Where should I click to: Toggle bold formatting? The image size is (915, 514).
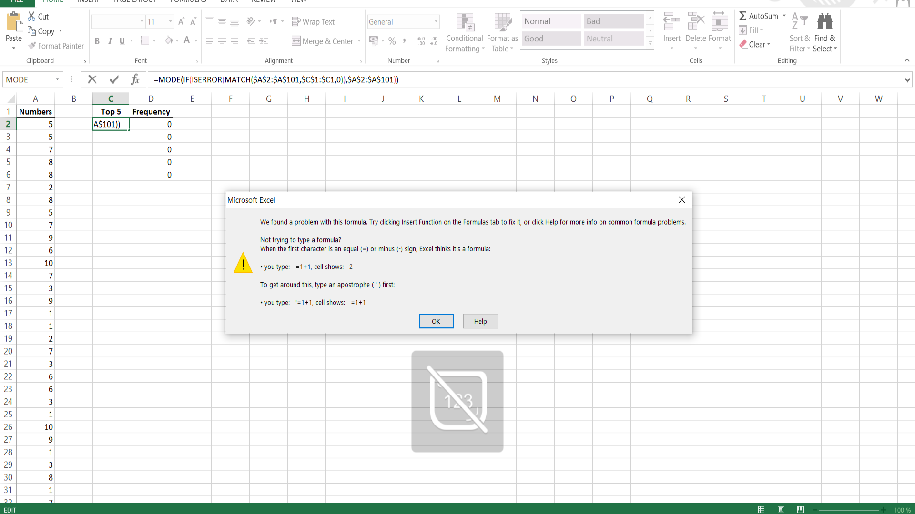pyautogui.click(x=97, y=41)
